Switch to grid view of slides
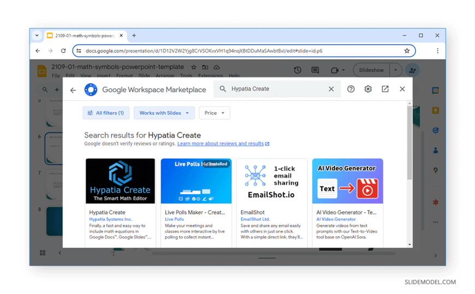This screenshot has width=475, height=294. click(43, 253)
